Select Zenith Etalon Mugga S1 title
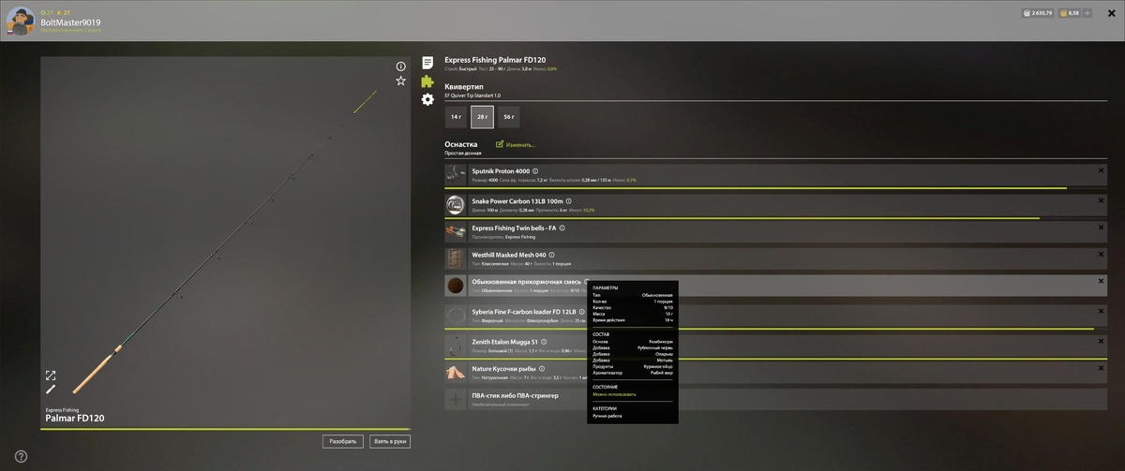The height and width of the screenshot is (471, 1125). [x=504, y=343]
